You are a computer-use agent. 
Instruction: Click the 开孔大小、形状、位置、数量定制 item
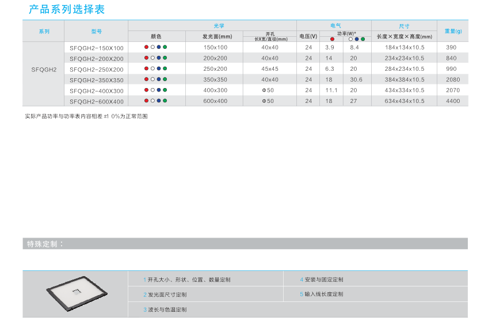[x=189, y=280]
